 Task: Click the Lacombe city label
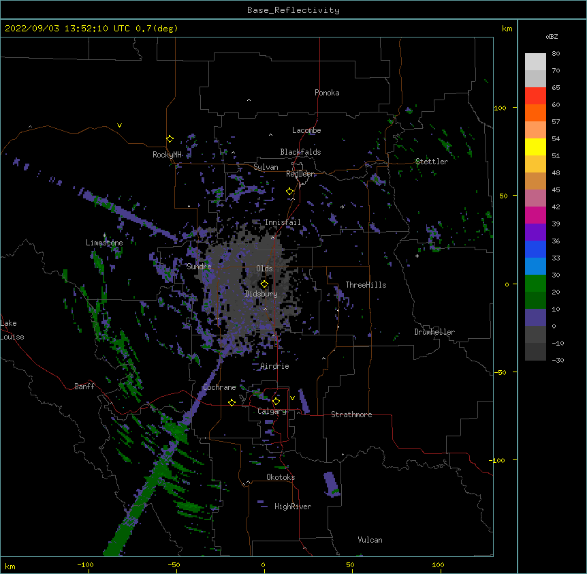pyautogui.click(x=306, y=130)
